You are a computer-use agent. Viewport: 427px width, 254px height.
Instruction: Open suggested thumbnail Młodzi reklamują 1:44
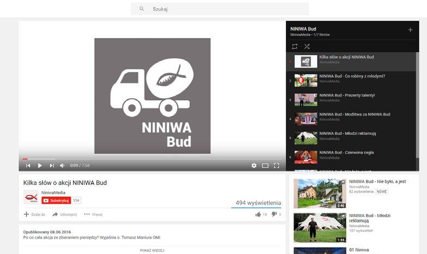(320, 228)
